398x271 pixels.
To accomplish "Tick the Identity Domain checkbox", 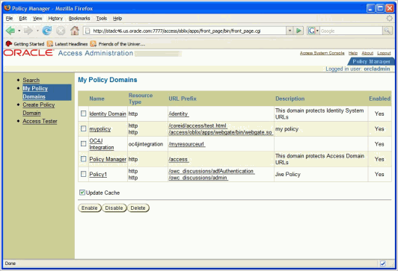I will coord(83,113).
